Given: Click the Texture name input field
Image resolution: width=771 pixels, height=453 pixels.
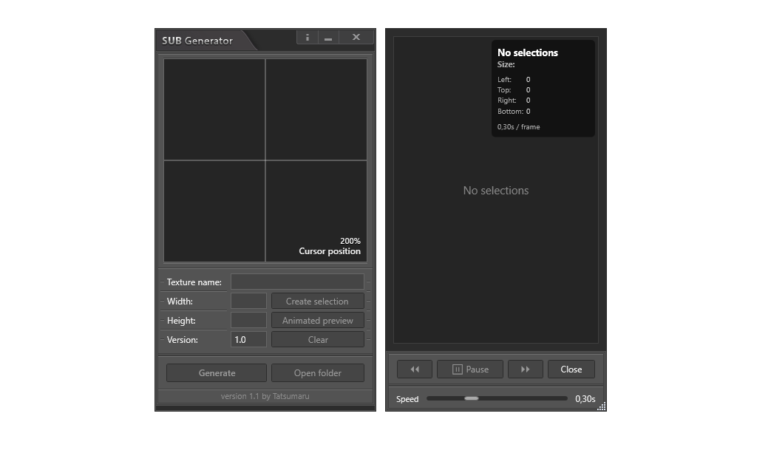Looking at the screenshot, I should click(x=297, y=282).
